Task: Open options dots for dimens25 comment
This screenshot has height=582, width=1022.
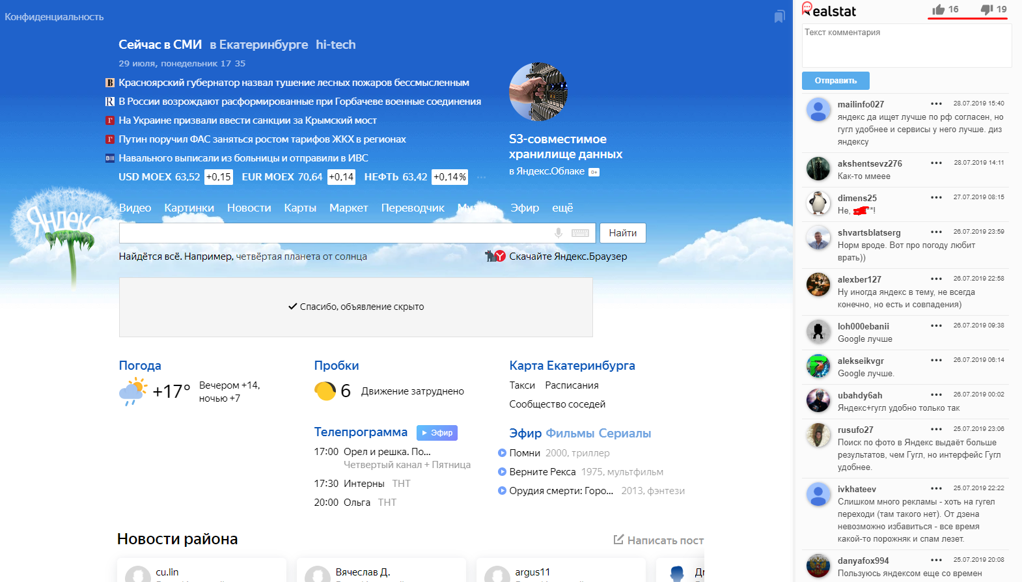Action: point(936,197)
